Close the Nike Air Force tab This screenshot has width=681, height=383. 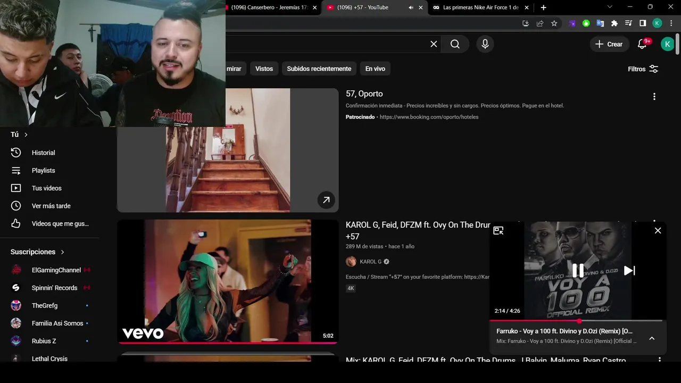click(x=527, y=7)
